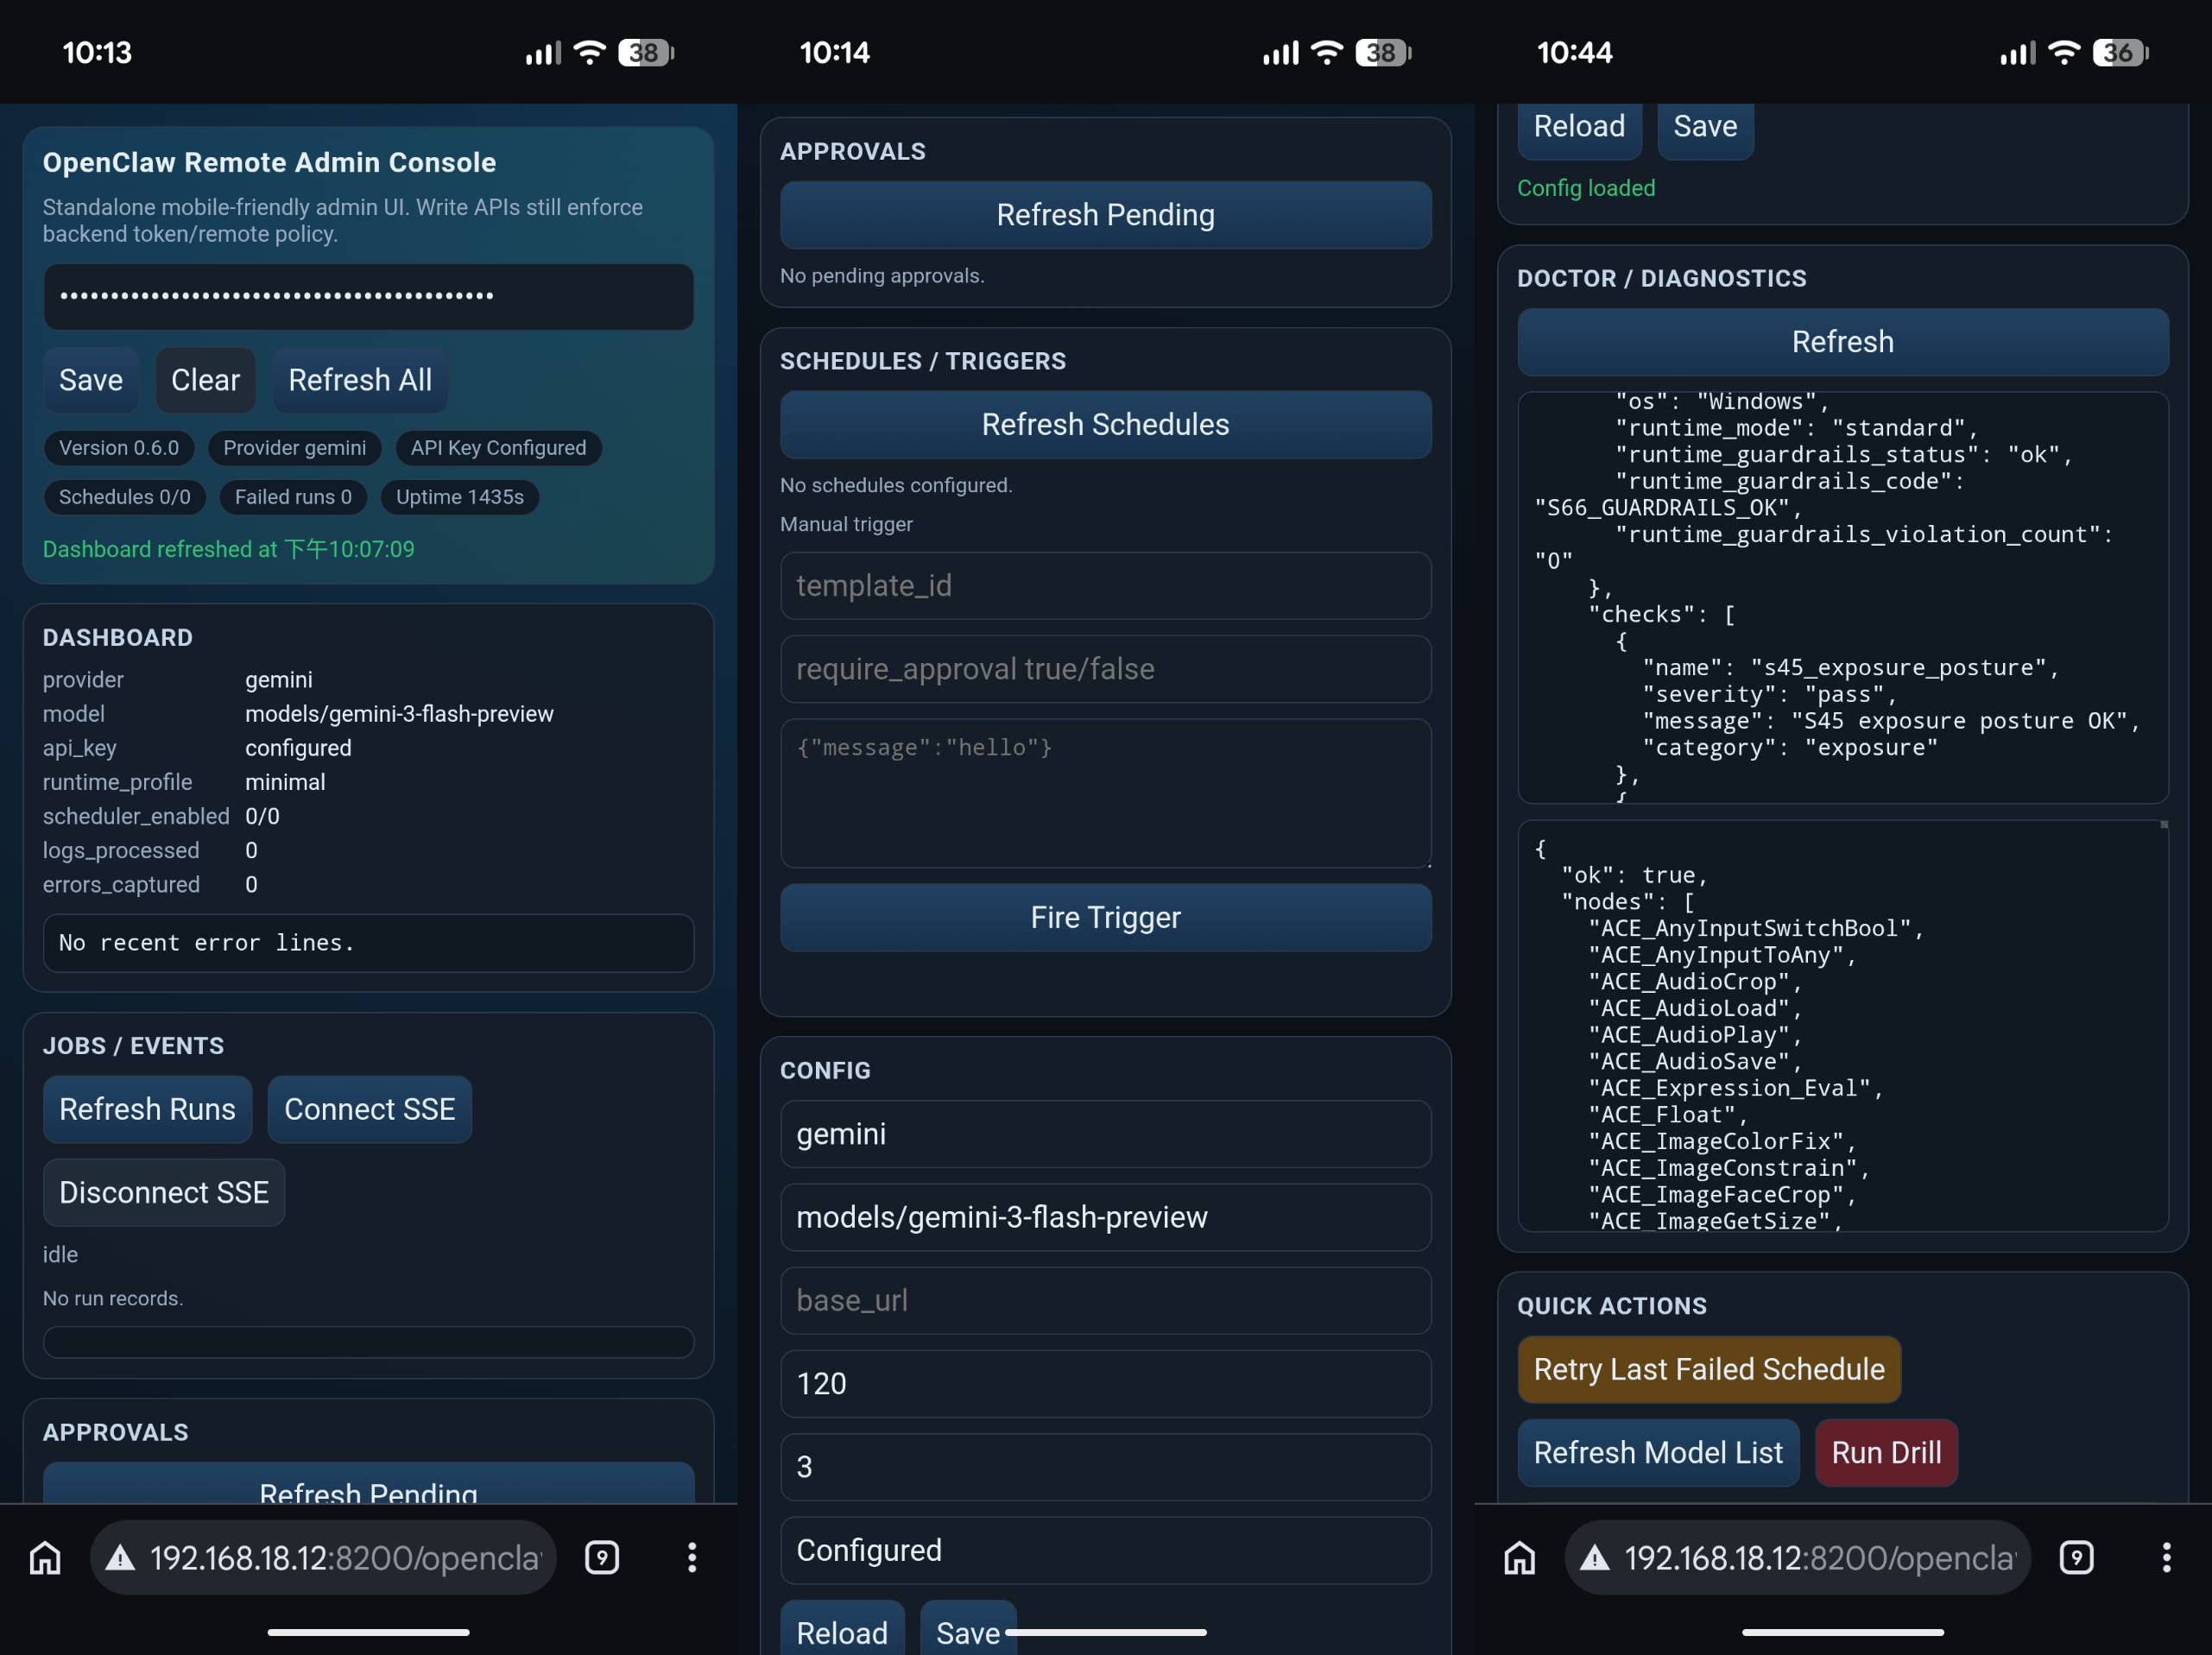The width and height of the screenshot is (2212, 1655).
Task: Tap the not-secure warning triangle in the 10:44 address bar
Action: [1595, 1557]
